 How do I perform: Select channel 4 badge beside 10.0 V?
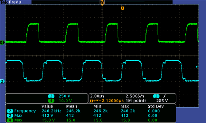tap(51, 101)
